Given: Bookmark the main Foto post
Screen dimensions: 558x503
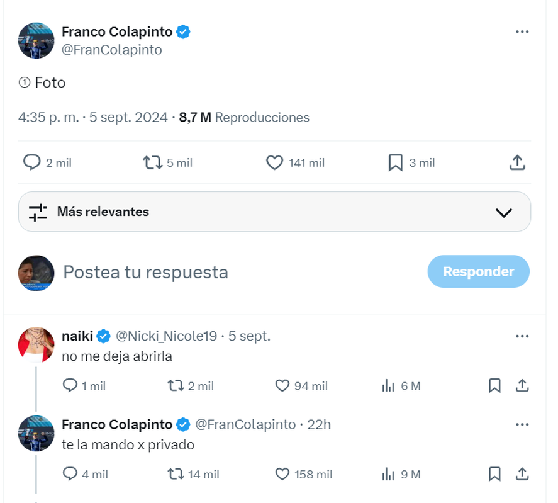Looking at the screenshot, I should click(x=395, y=163).
